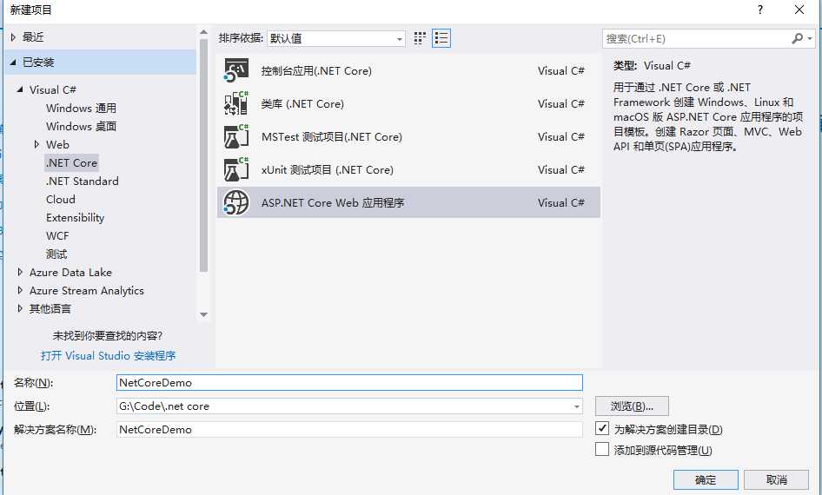The width and height of the screenshot is (822, 495).
Task: Click the tree scrollbar down arrow
Action: (x=204, y=315)
